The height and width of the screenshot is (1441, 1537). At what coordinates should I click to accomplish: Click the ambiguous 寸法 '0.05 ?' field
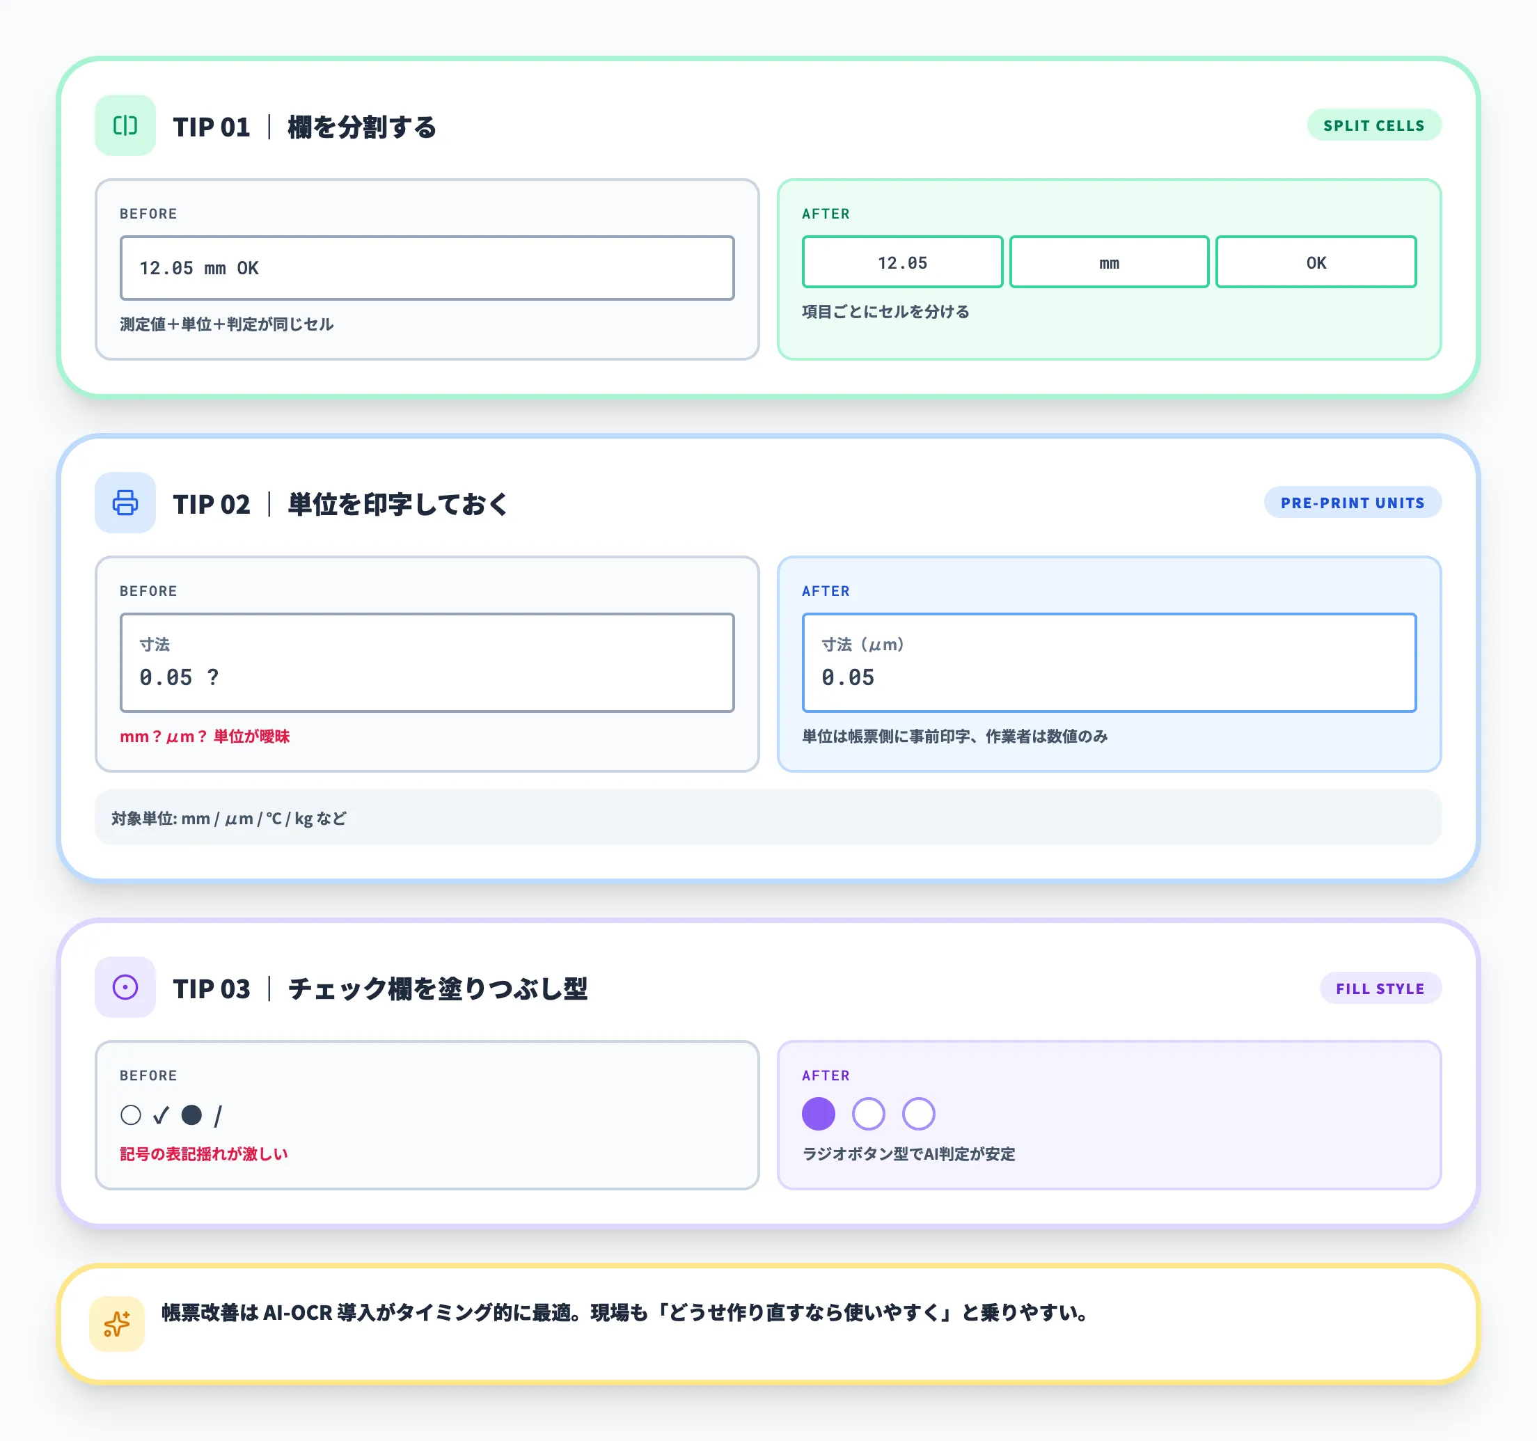click(427, 662)
